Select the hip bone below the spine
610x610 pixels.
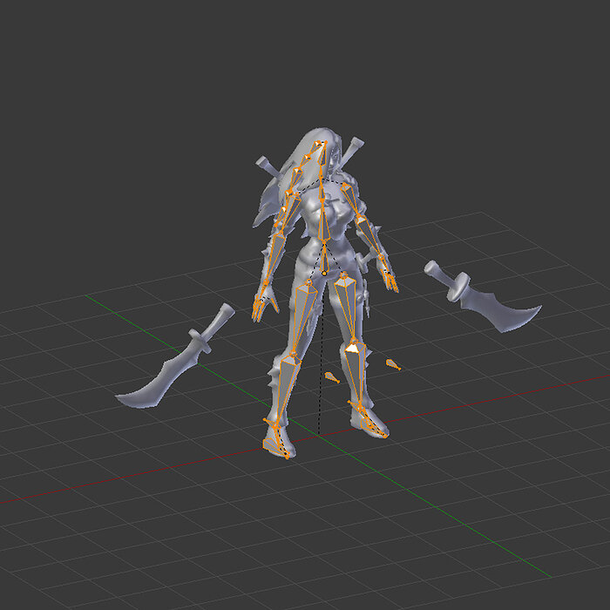324,258
